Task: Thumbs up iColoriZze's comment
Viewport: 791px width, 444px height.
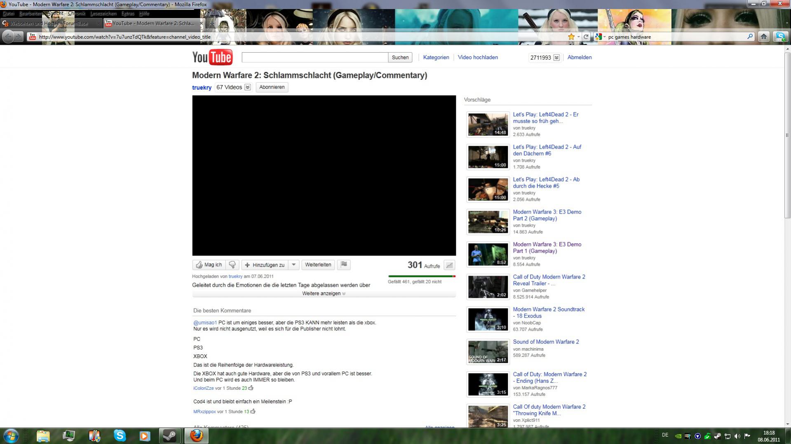Action: [x=251, y=388]
